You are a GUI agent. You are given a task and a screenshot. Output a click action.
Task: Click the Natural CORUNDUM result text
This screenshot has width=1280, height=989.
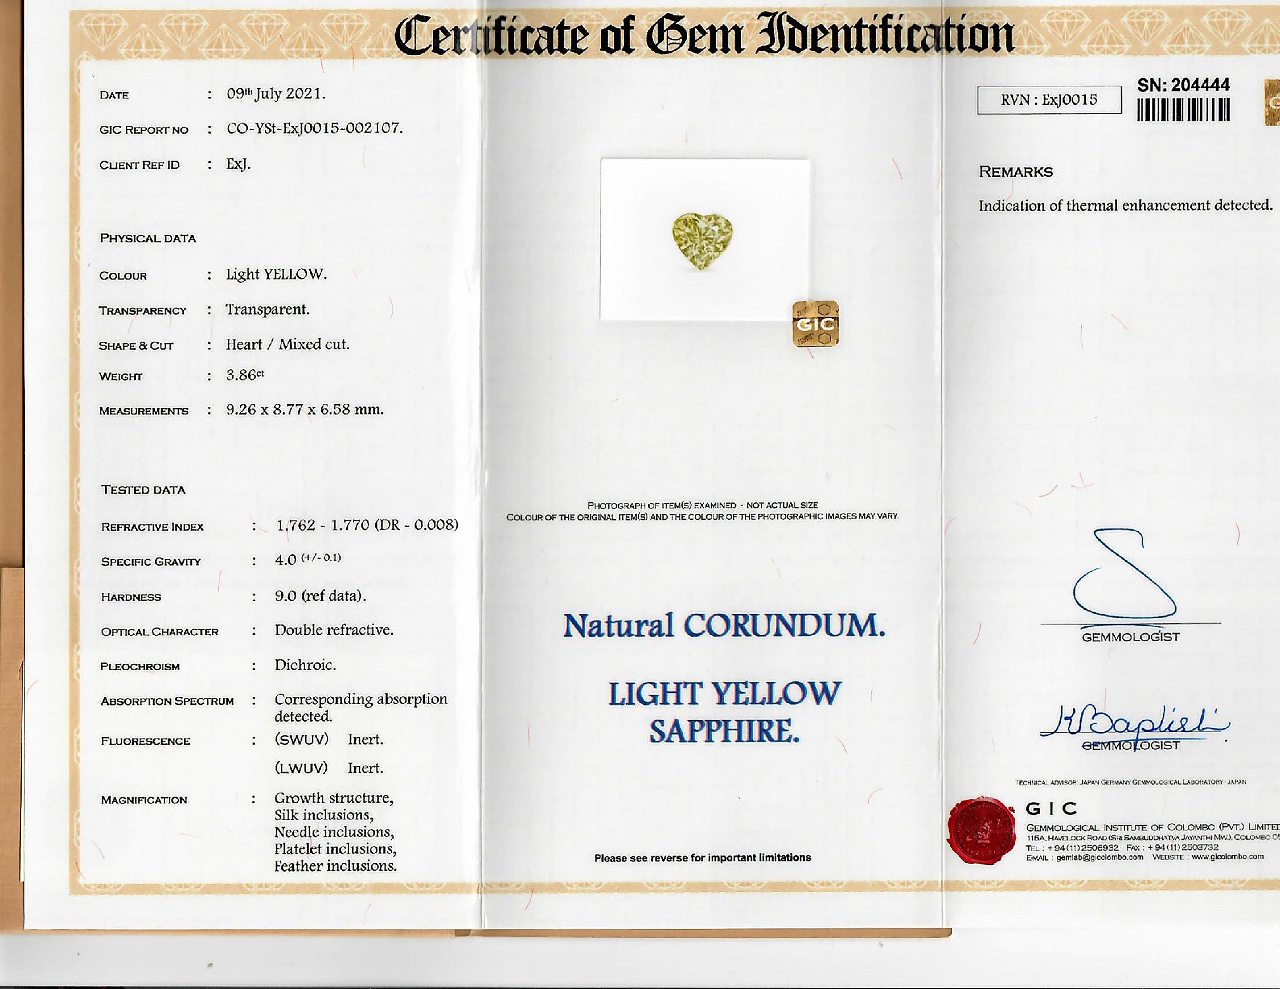[725, 626]
